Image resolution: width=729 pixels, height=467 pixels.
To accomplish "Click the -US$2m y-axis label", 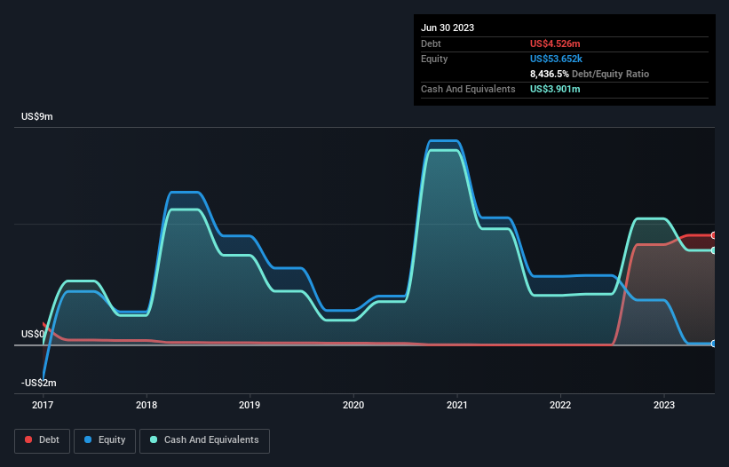I will pos(38,383).
